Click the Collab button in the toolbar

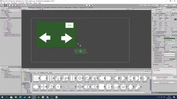click(143, 5)
